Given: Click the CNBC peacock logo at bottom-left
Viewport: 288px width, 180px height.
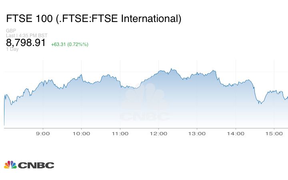Looking at the screenshot, I should (10, 165).
